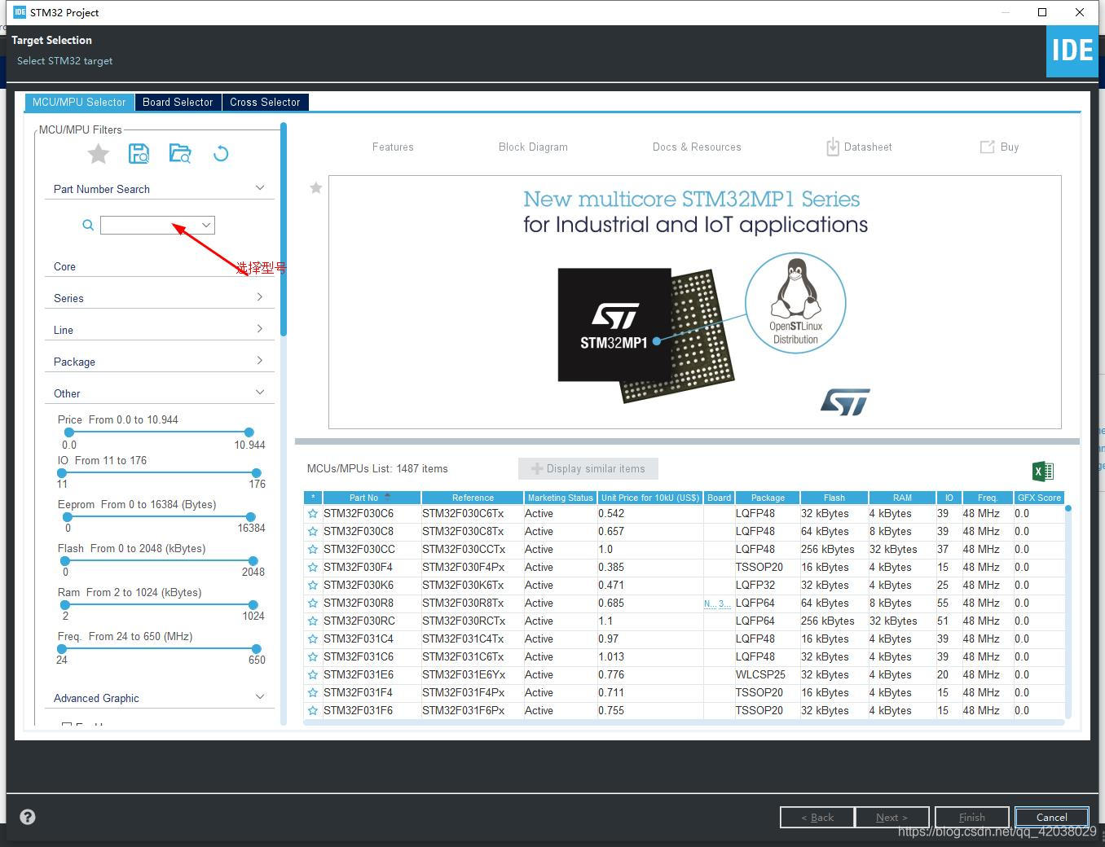Viewport: 1105px width, 847px height.
Task: Show favorite MCUs star filter
Action: point(99,153)
